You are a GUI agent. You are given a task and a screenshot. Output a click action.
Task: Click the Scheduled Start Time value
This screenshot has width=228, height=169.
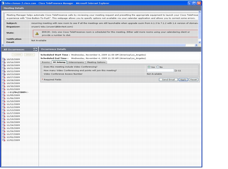(109, 55)
